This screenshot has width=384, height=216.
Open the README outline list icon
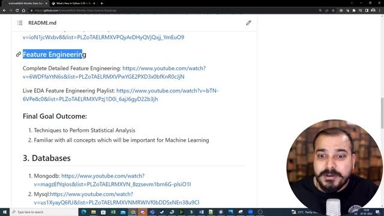click(x=20, y=23)
